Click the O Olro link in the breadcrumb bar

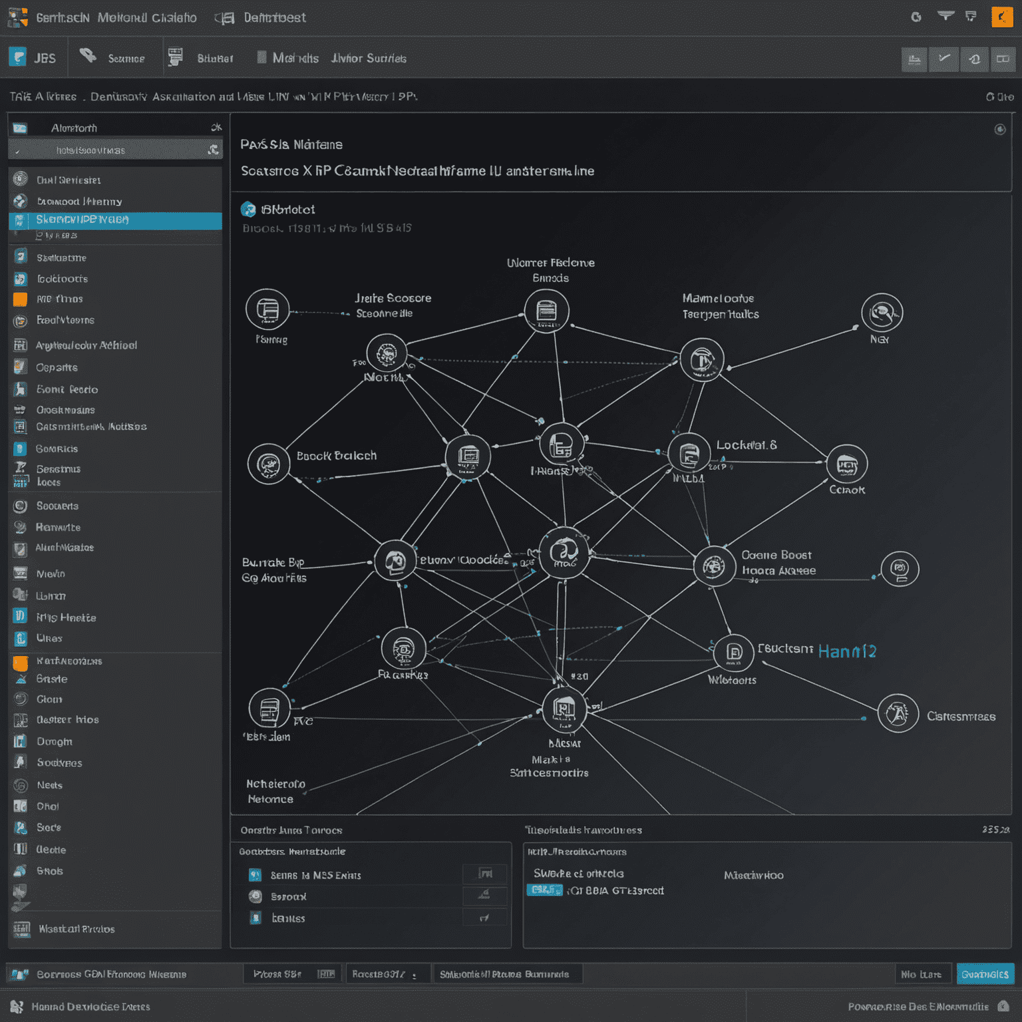(999, 97)
